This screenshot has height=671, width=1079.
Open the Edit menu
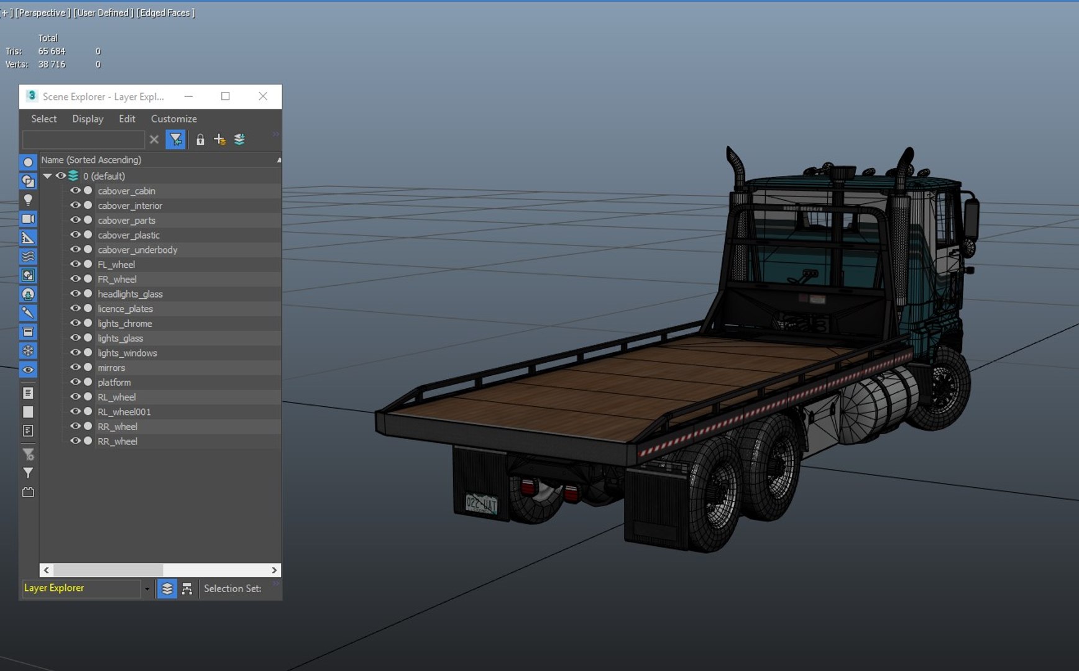127,119
